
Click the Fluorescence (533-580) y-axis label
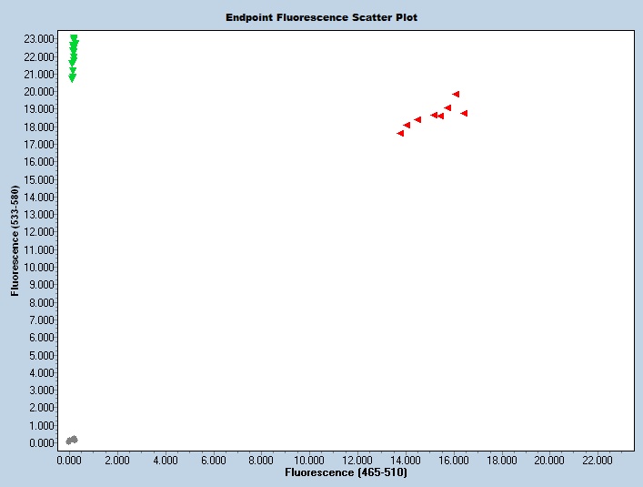tap(15, 241)
